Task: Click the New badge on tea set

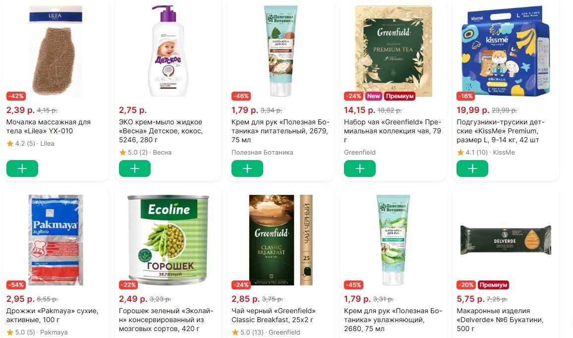Action: (373, 96)
